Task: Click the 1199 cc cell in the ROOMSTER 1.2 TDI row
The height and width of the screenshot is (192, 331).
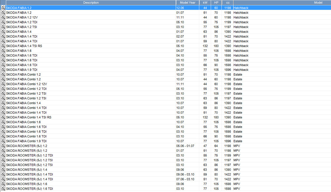Action: [x=228, y=155]
